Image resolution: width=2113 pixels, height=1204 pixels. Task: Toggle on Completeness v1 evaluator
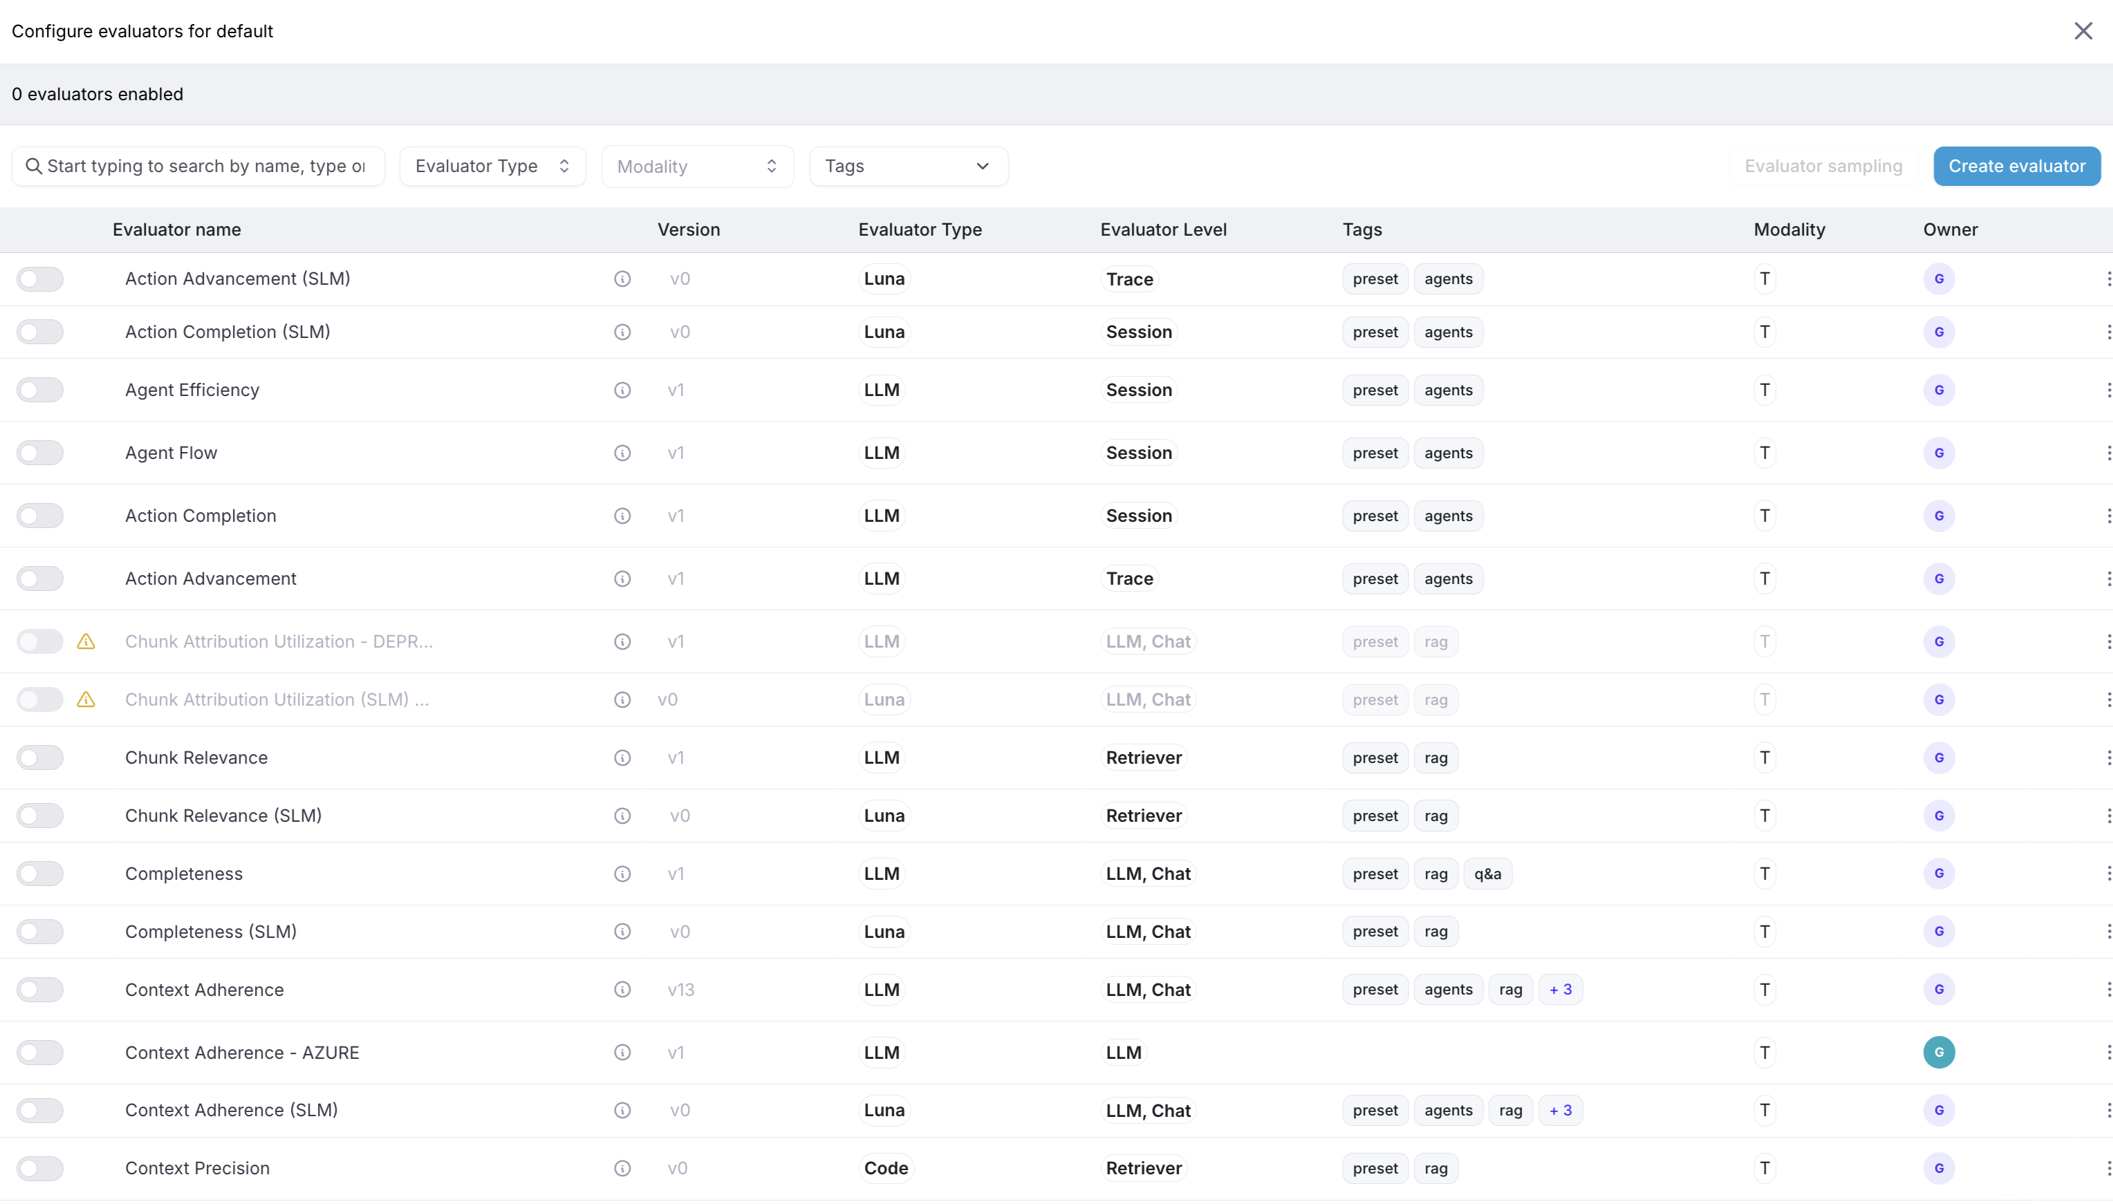39,873
